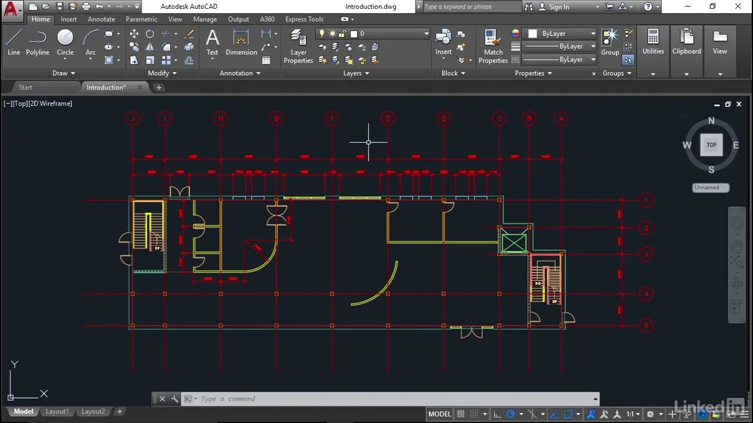Switch to the Annotate ribbon tab
The height and width of the screenshot is (423, 753).
[101, 19]
